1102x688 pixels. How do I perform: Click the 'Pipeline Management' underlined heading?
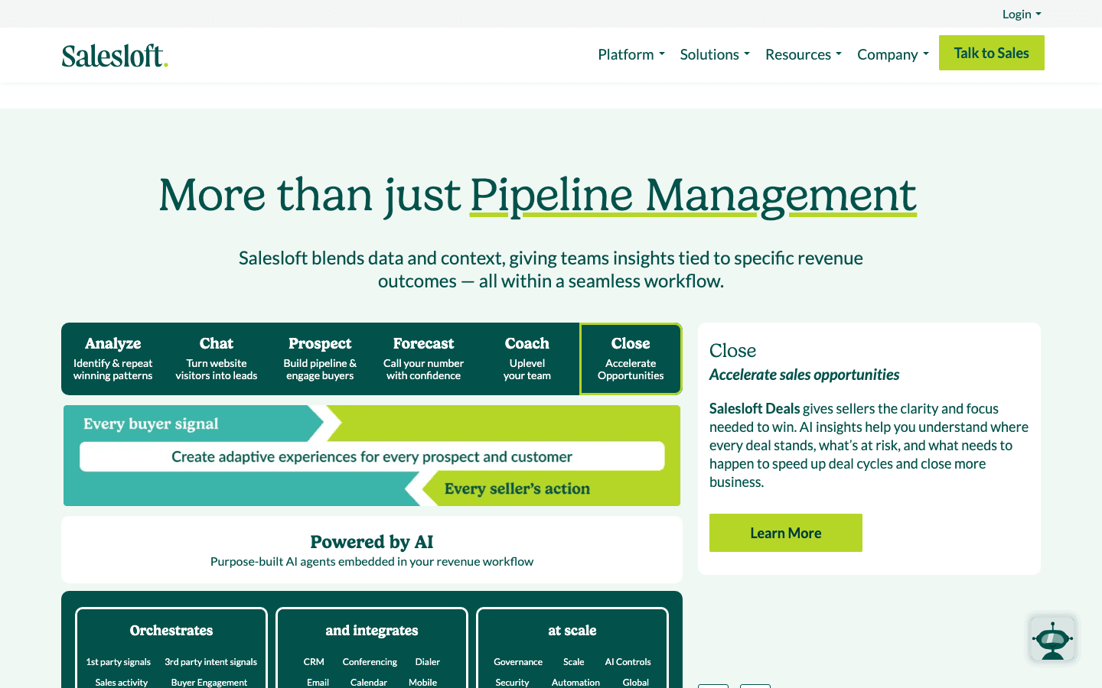(693, 196)
